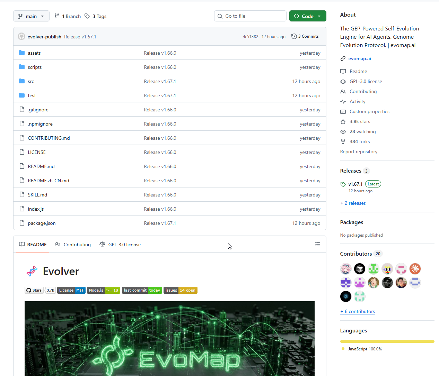This screenshot has height=376, width=439.
Task: Click the 384 forks icon
Action: (343, 141)
